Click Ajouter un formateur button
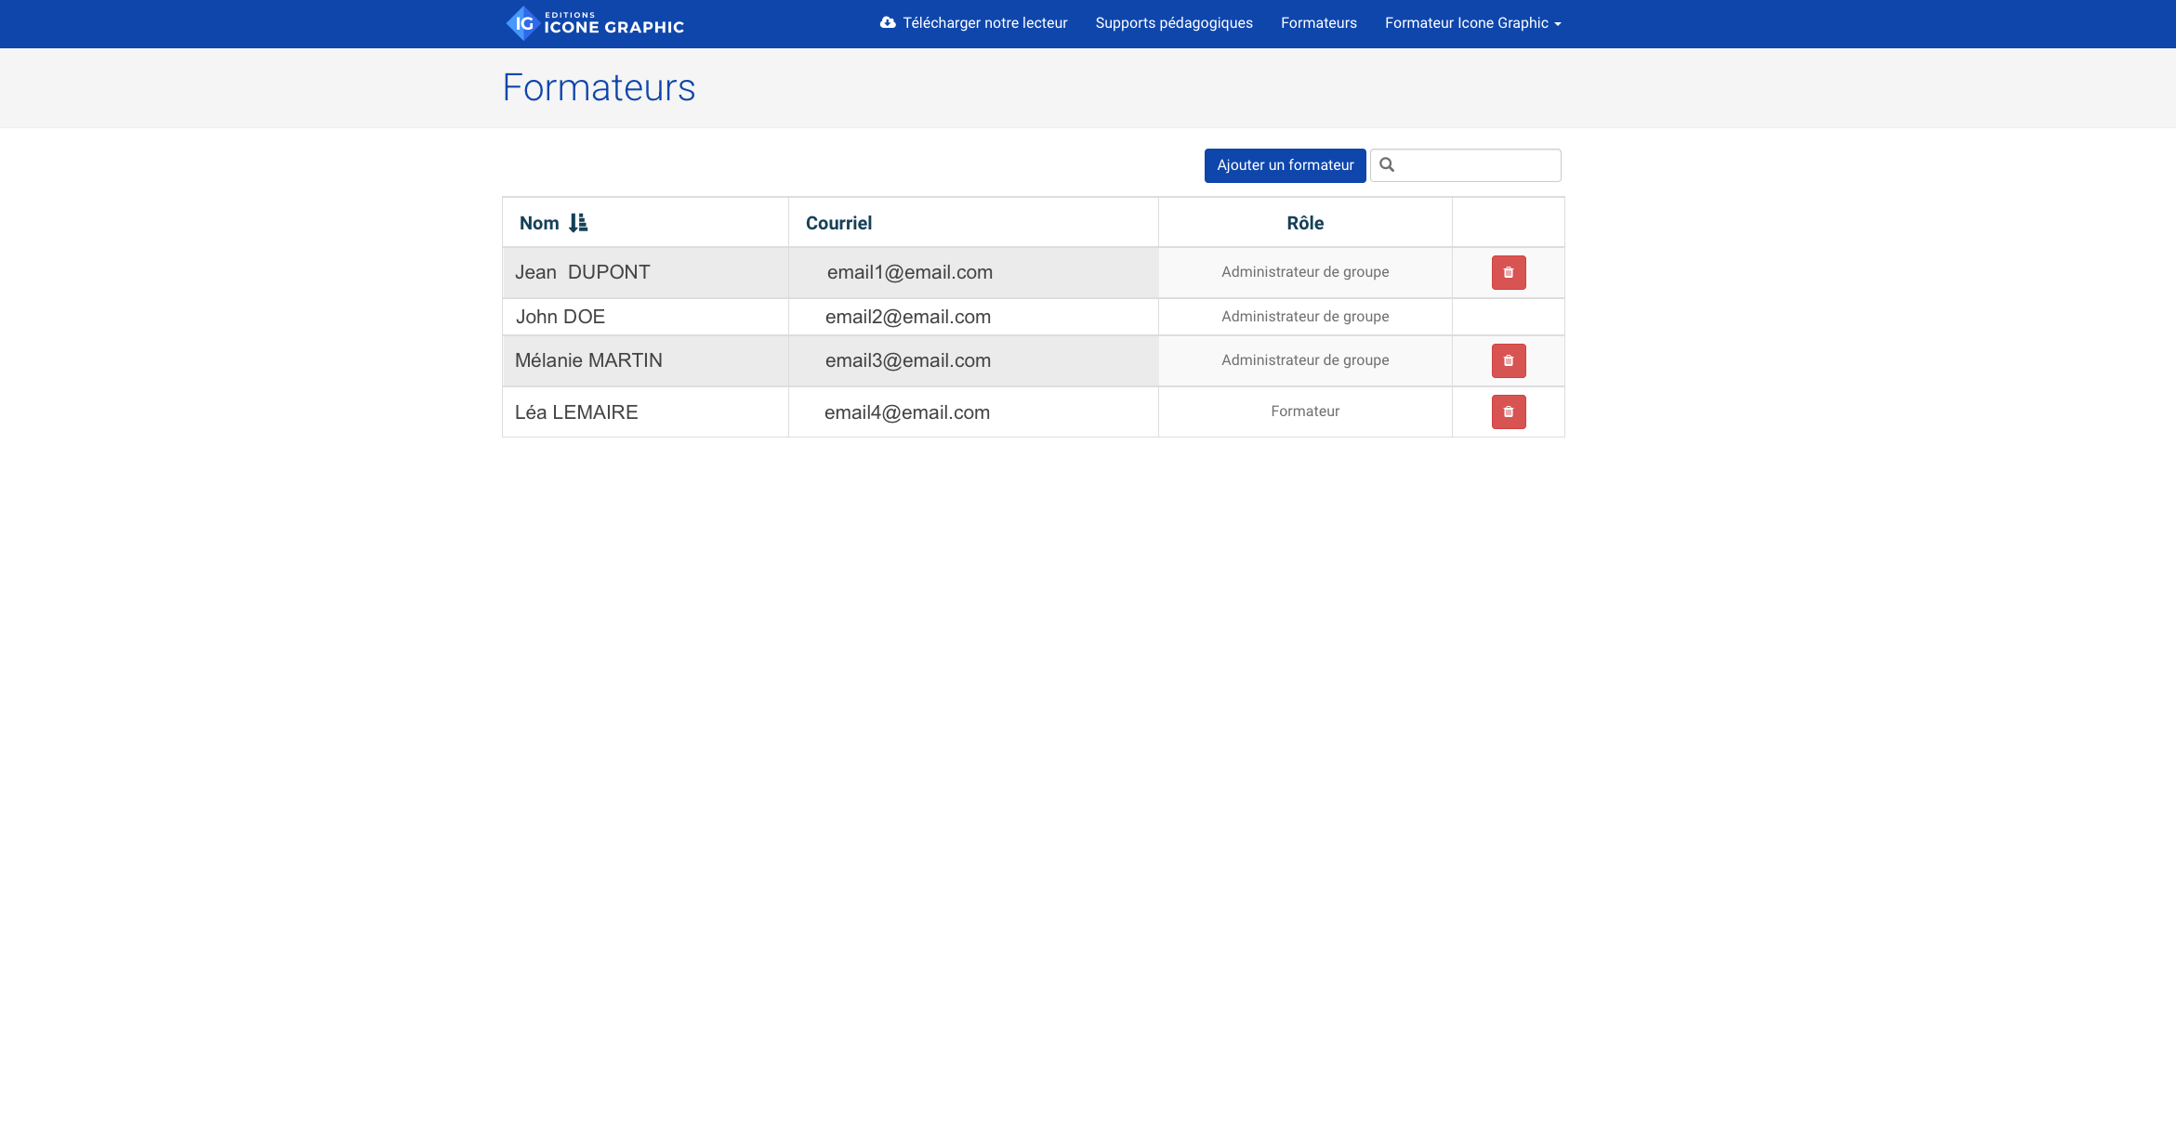This screenshot has height=1123, width=2176. [1285, 165]
